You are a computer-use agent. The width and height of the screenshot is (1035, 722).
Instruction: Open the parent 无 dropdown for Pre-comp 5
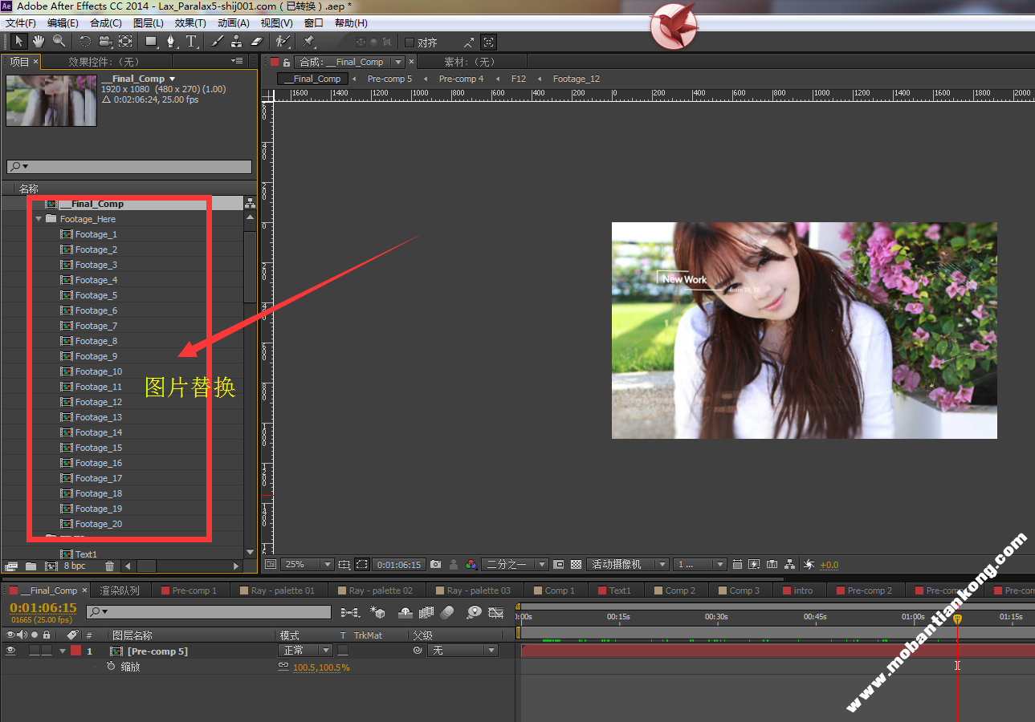[462, 651]
